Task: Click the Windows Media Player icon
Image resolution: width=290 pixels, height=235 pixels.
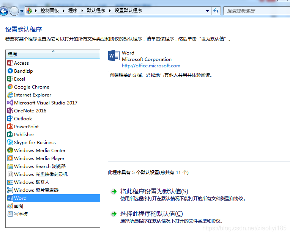Action: click(10, 158)
